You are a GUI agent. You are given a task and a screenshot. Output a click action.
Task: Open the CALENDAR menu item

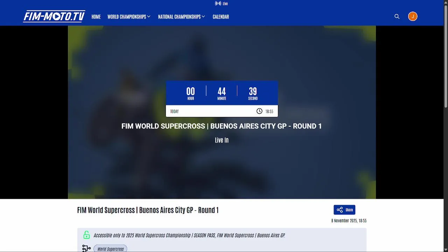pos(221,17)
